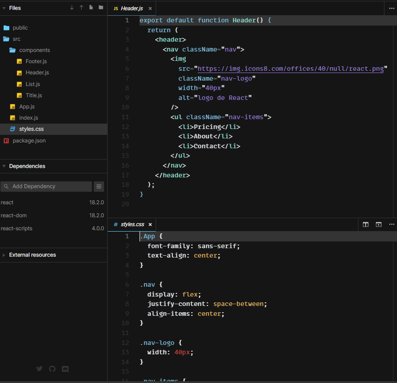Open split editor view above styles.css
This screenshot has height=383, width=397.
pos(366,224)
